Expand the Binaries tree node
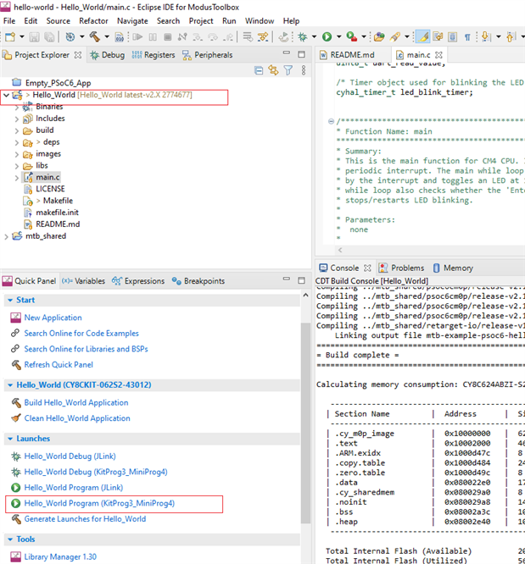The height and width of the screenshot is (564, 525). click(x=17, y=108)
